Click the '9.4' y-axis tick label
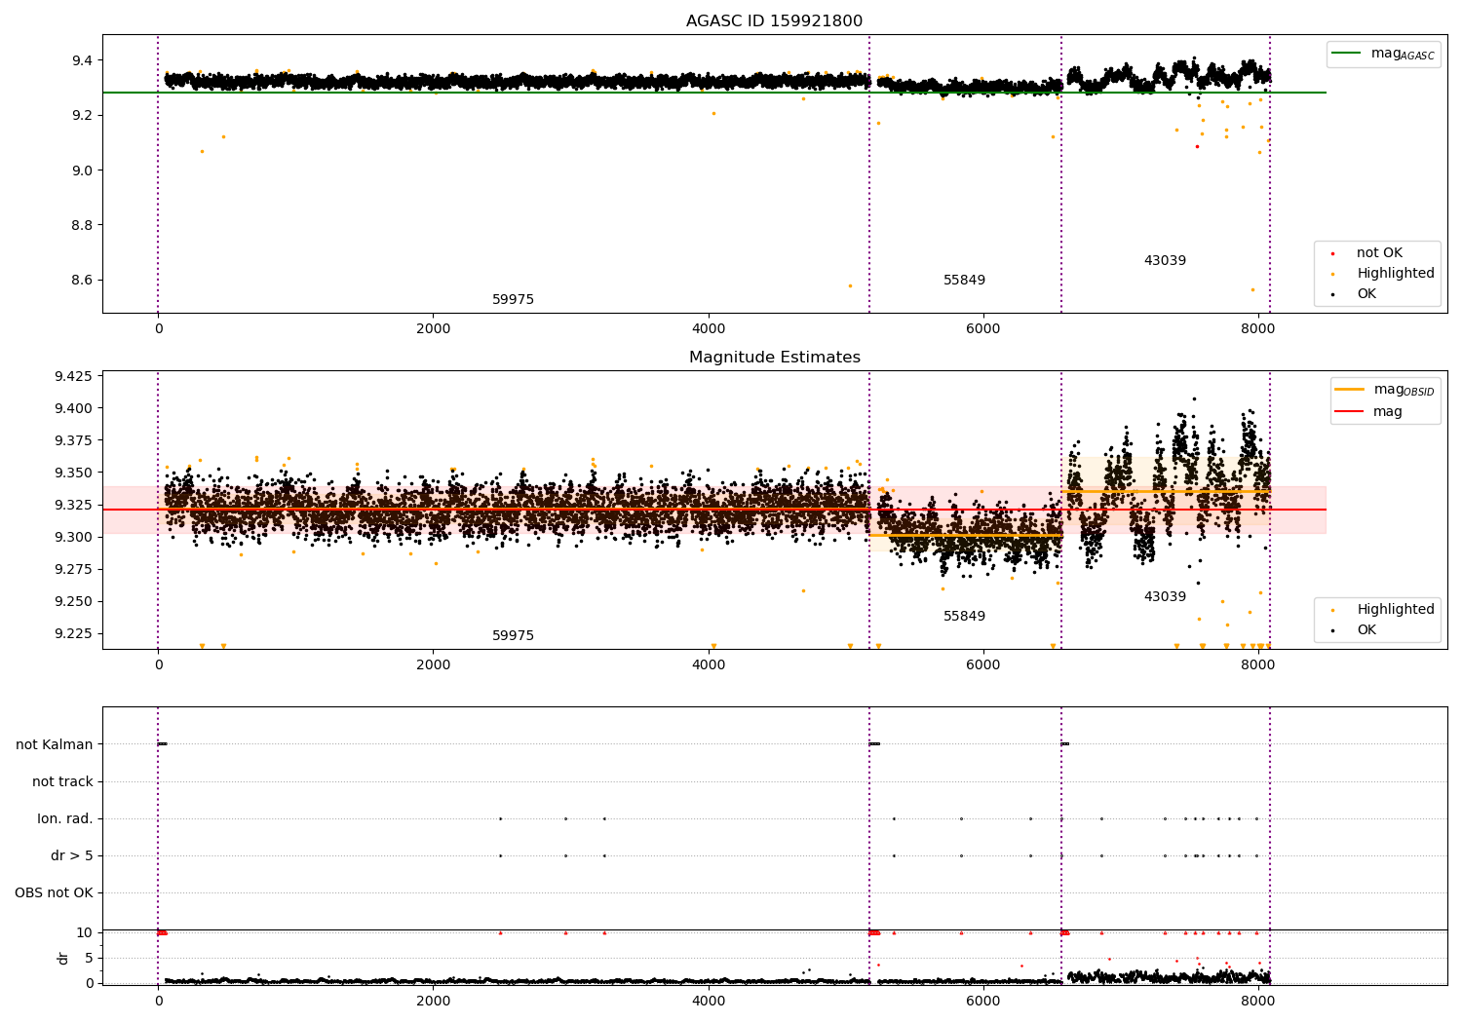 pyautogui.click(x=82, y=60)
